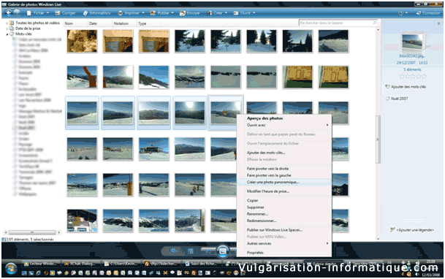Click the previous photo control button

[x=208, y=251]
